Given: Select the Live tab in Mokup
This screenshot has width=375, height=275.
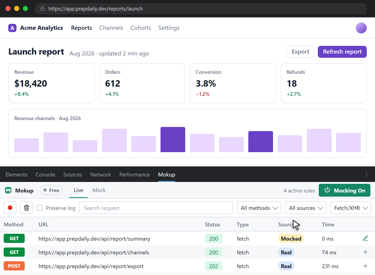Looking at the screenshot, I should coord(78,190).
